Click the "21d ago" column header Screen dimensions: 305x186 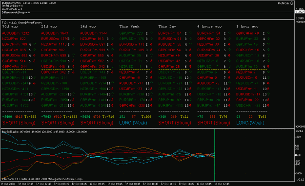tap(49, 27)
